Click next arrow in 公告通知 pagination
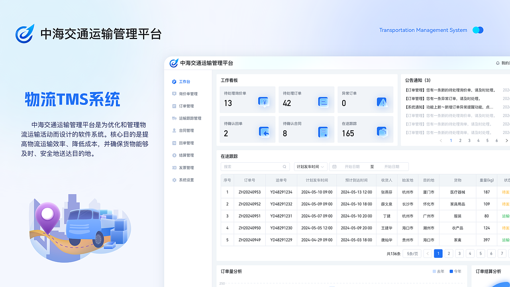Screen dimensions: 510x287 pyautogui.click(x=506, y=141)
